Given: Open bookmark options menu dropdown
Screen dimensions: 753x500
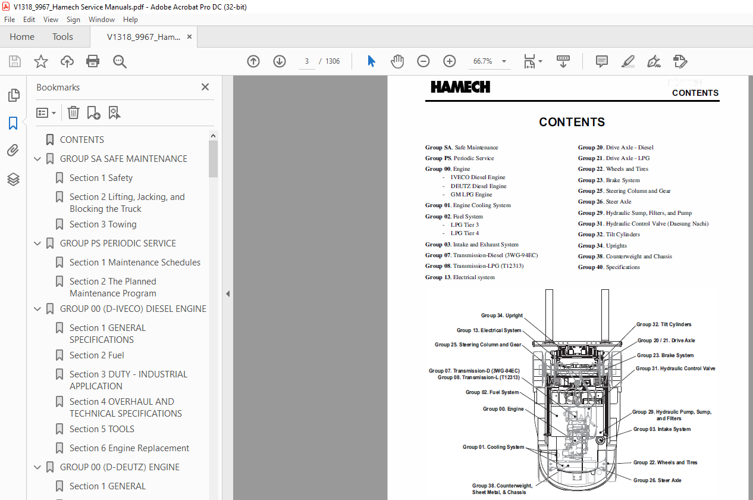Looking at the screenshot, I should point(46,112).
